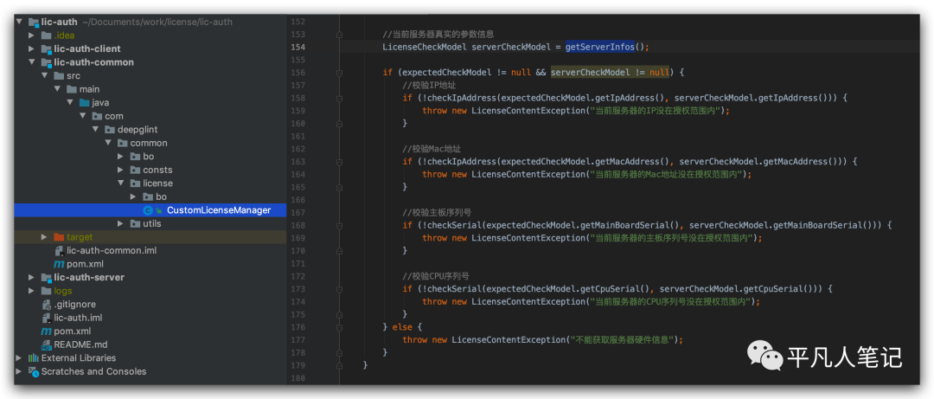Screen dimensions: 934x399
Task: Click the lic-auth-server module folder icon
Action: 46,277
